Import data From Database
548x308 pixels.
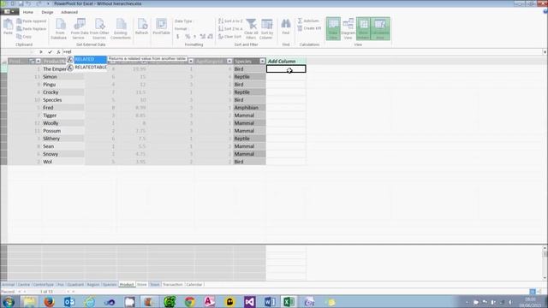click(59, 29)
